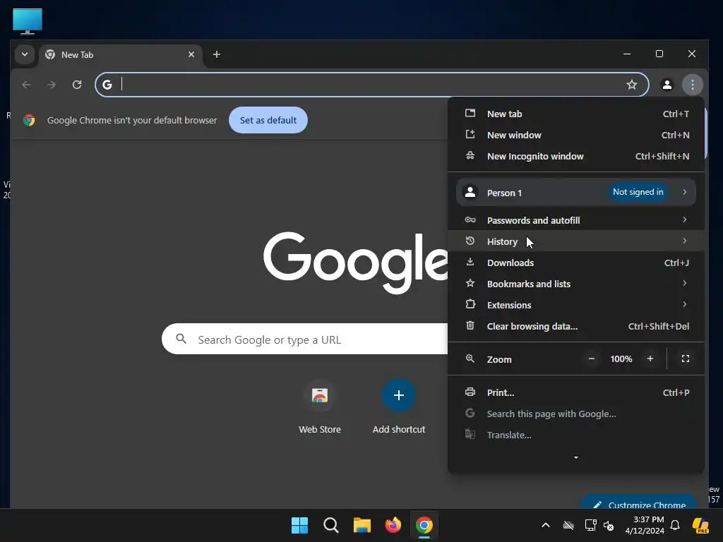Expand the Passwords and autofill chevron

click(685, 220)
